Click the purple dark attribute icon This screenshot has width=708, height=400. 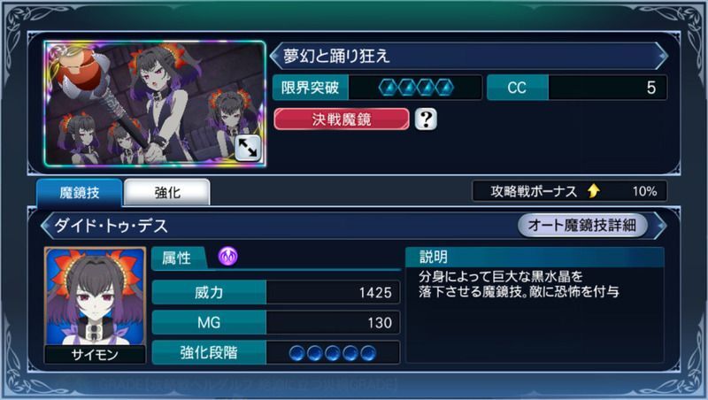point(228,257)
